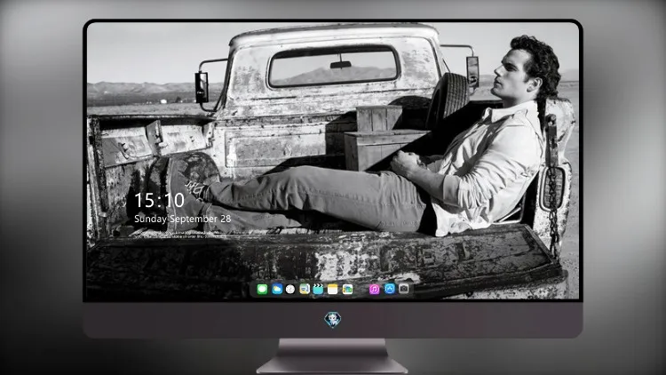Open the yellow Notes app icon
Screen dimensions: 666x375
tap(333, 290)
